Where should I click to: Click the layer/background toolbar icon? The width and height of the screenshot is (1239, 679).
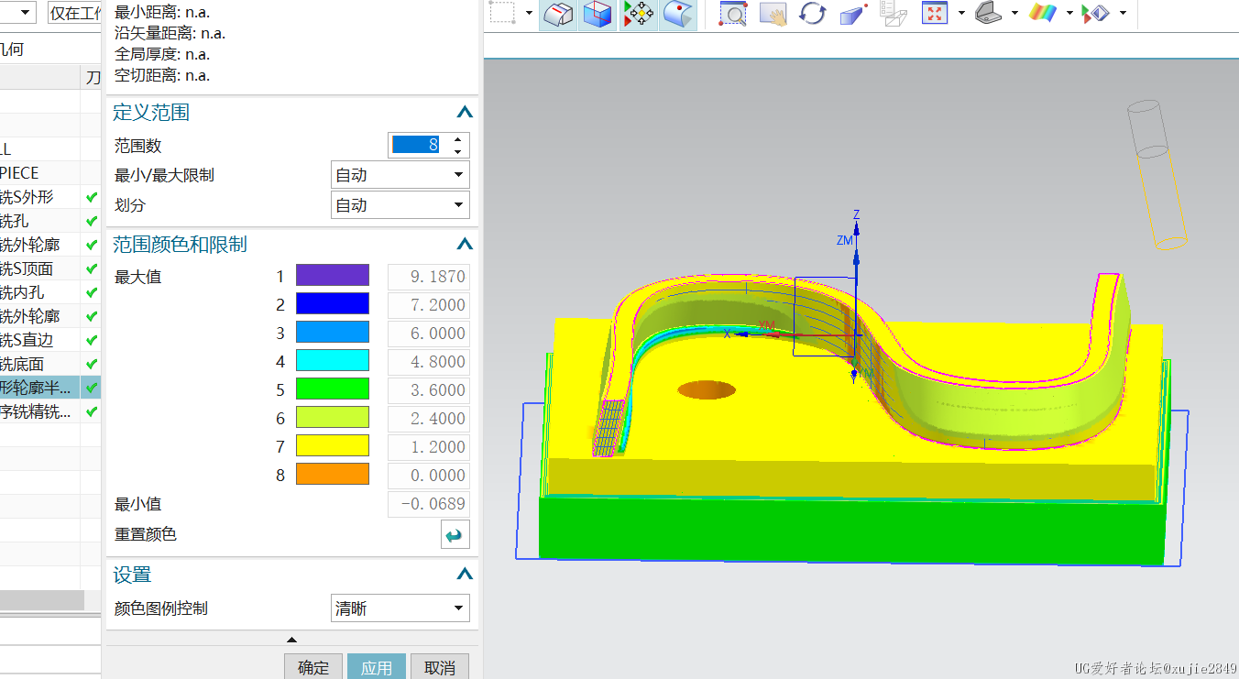(1095, 14)
